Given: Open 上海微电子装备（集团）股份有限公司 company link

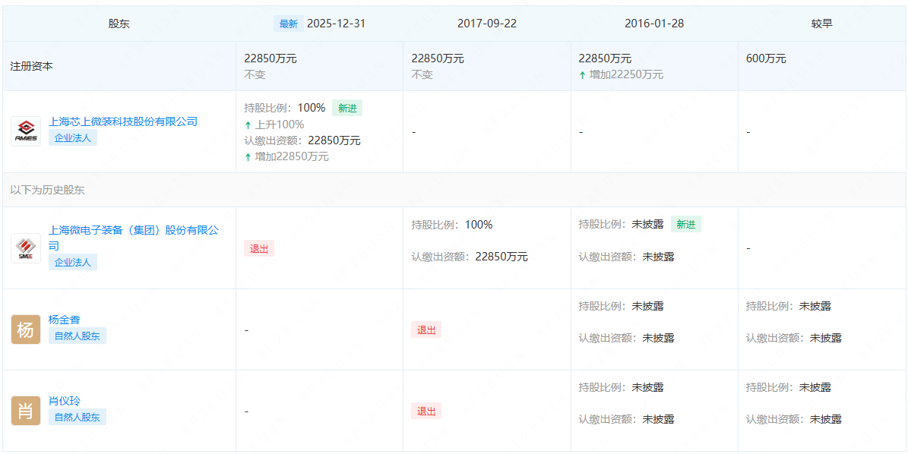Looking at the screenshot, I should 134,238.
